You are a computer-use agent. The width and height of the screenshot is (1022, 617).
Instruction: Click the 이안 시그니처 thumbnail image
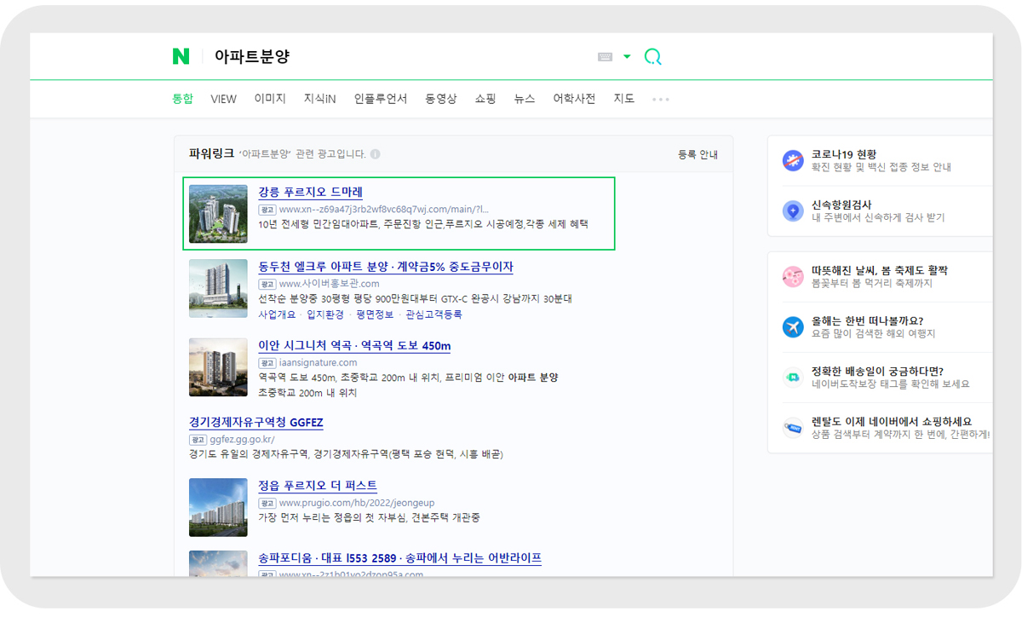(218, 367)
